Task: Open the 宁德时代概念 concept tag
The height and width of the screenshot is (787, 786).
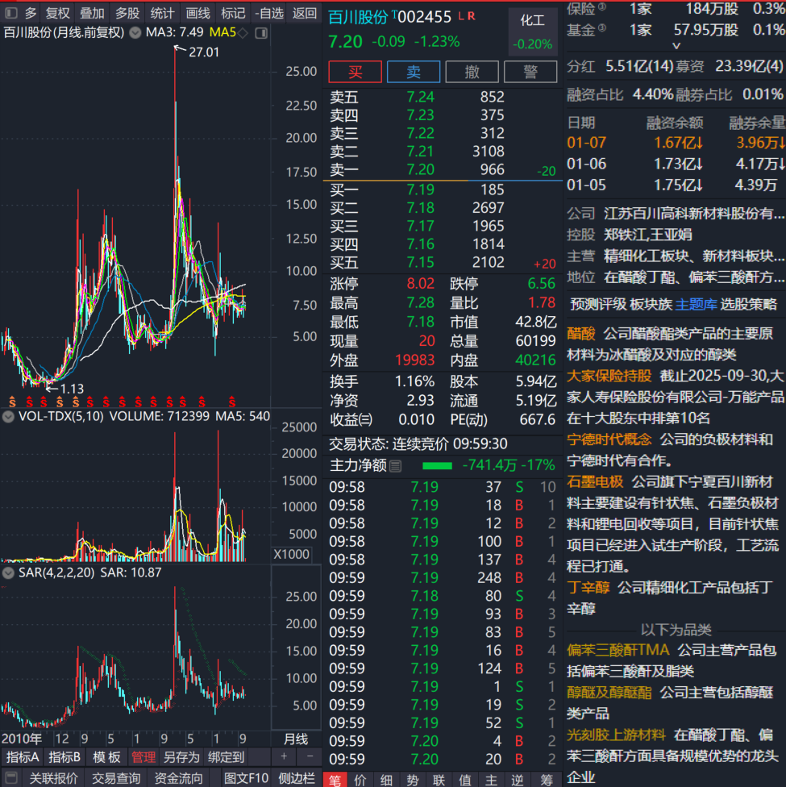Action: pos(609,439)
